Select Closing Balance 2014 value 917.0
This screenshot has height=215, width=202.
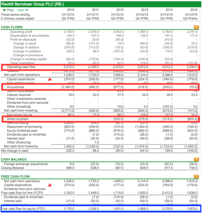(x=169, y=168)
